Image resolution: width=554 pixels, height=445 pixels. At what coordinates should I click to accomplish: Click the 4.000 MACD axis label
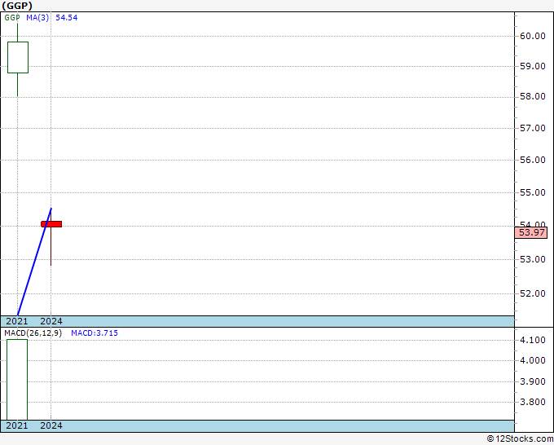[x=533, y=360]
